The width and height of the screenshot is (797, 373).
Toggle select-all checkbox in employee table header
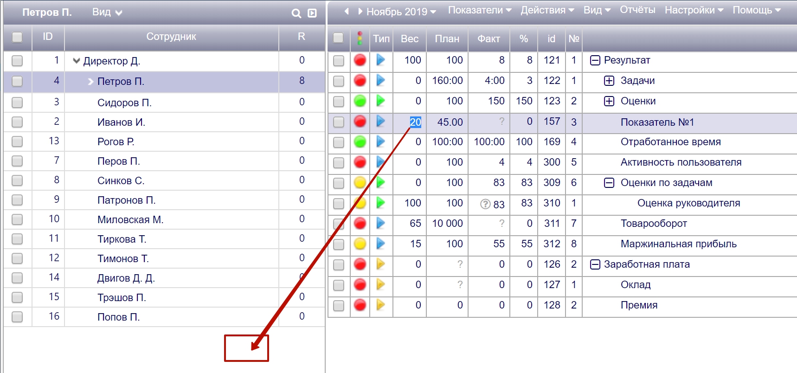tap(17, 37)
